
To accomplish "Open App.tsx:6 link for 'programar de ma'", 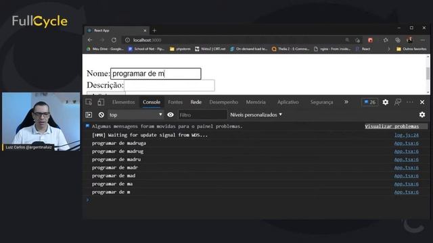I will coord(406,184).
